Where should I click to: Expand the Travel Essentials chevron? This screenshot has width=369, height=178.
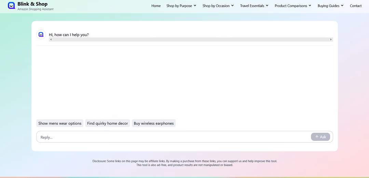[x=267, y=6]
